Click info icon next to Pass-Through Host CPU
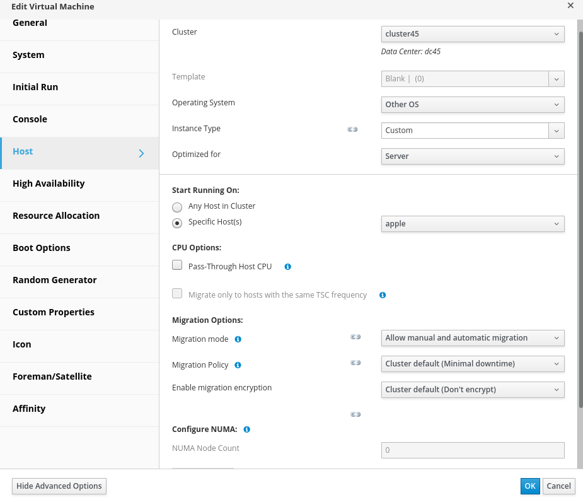 pyautogui.click(x=287, y=267)
